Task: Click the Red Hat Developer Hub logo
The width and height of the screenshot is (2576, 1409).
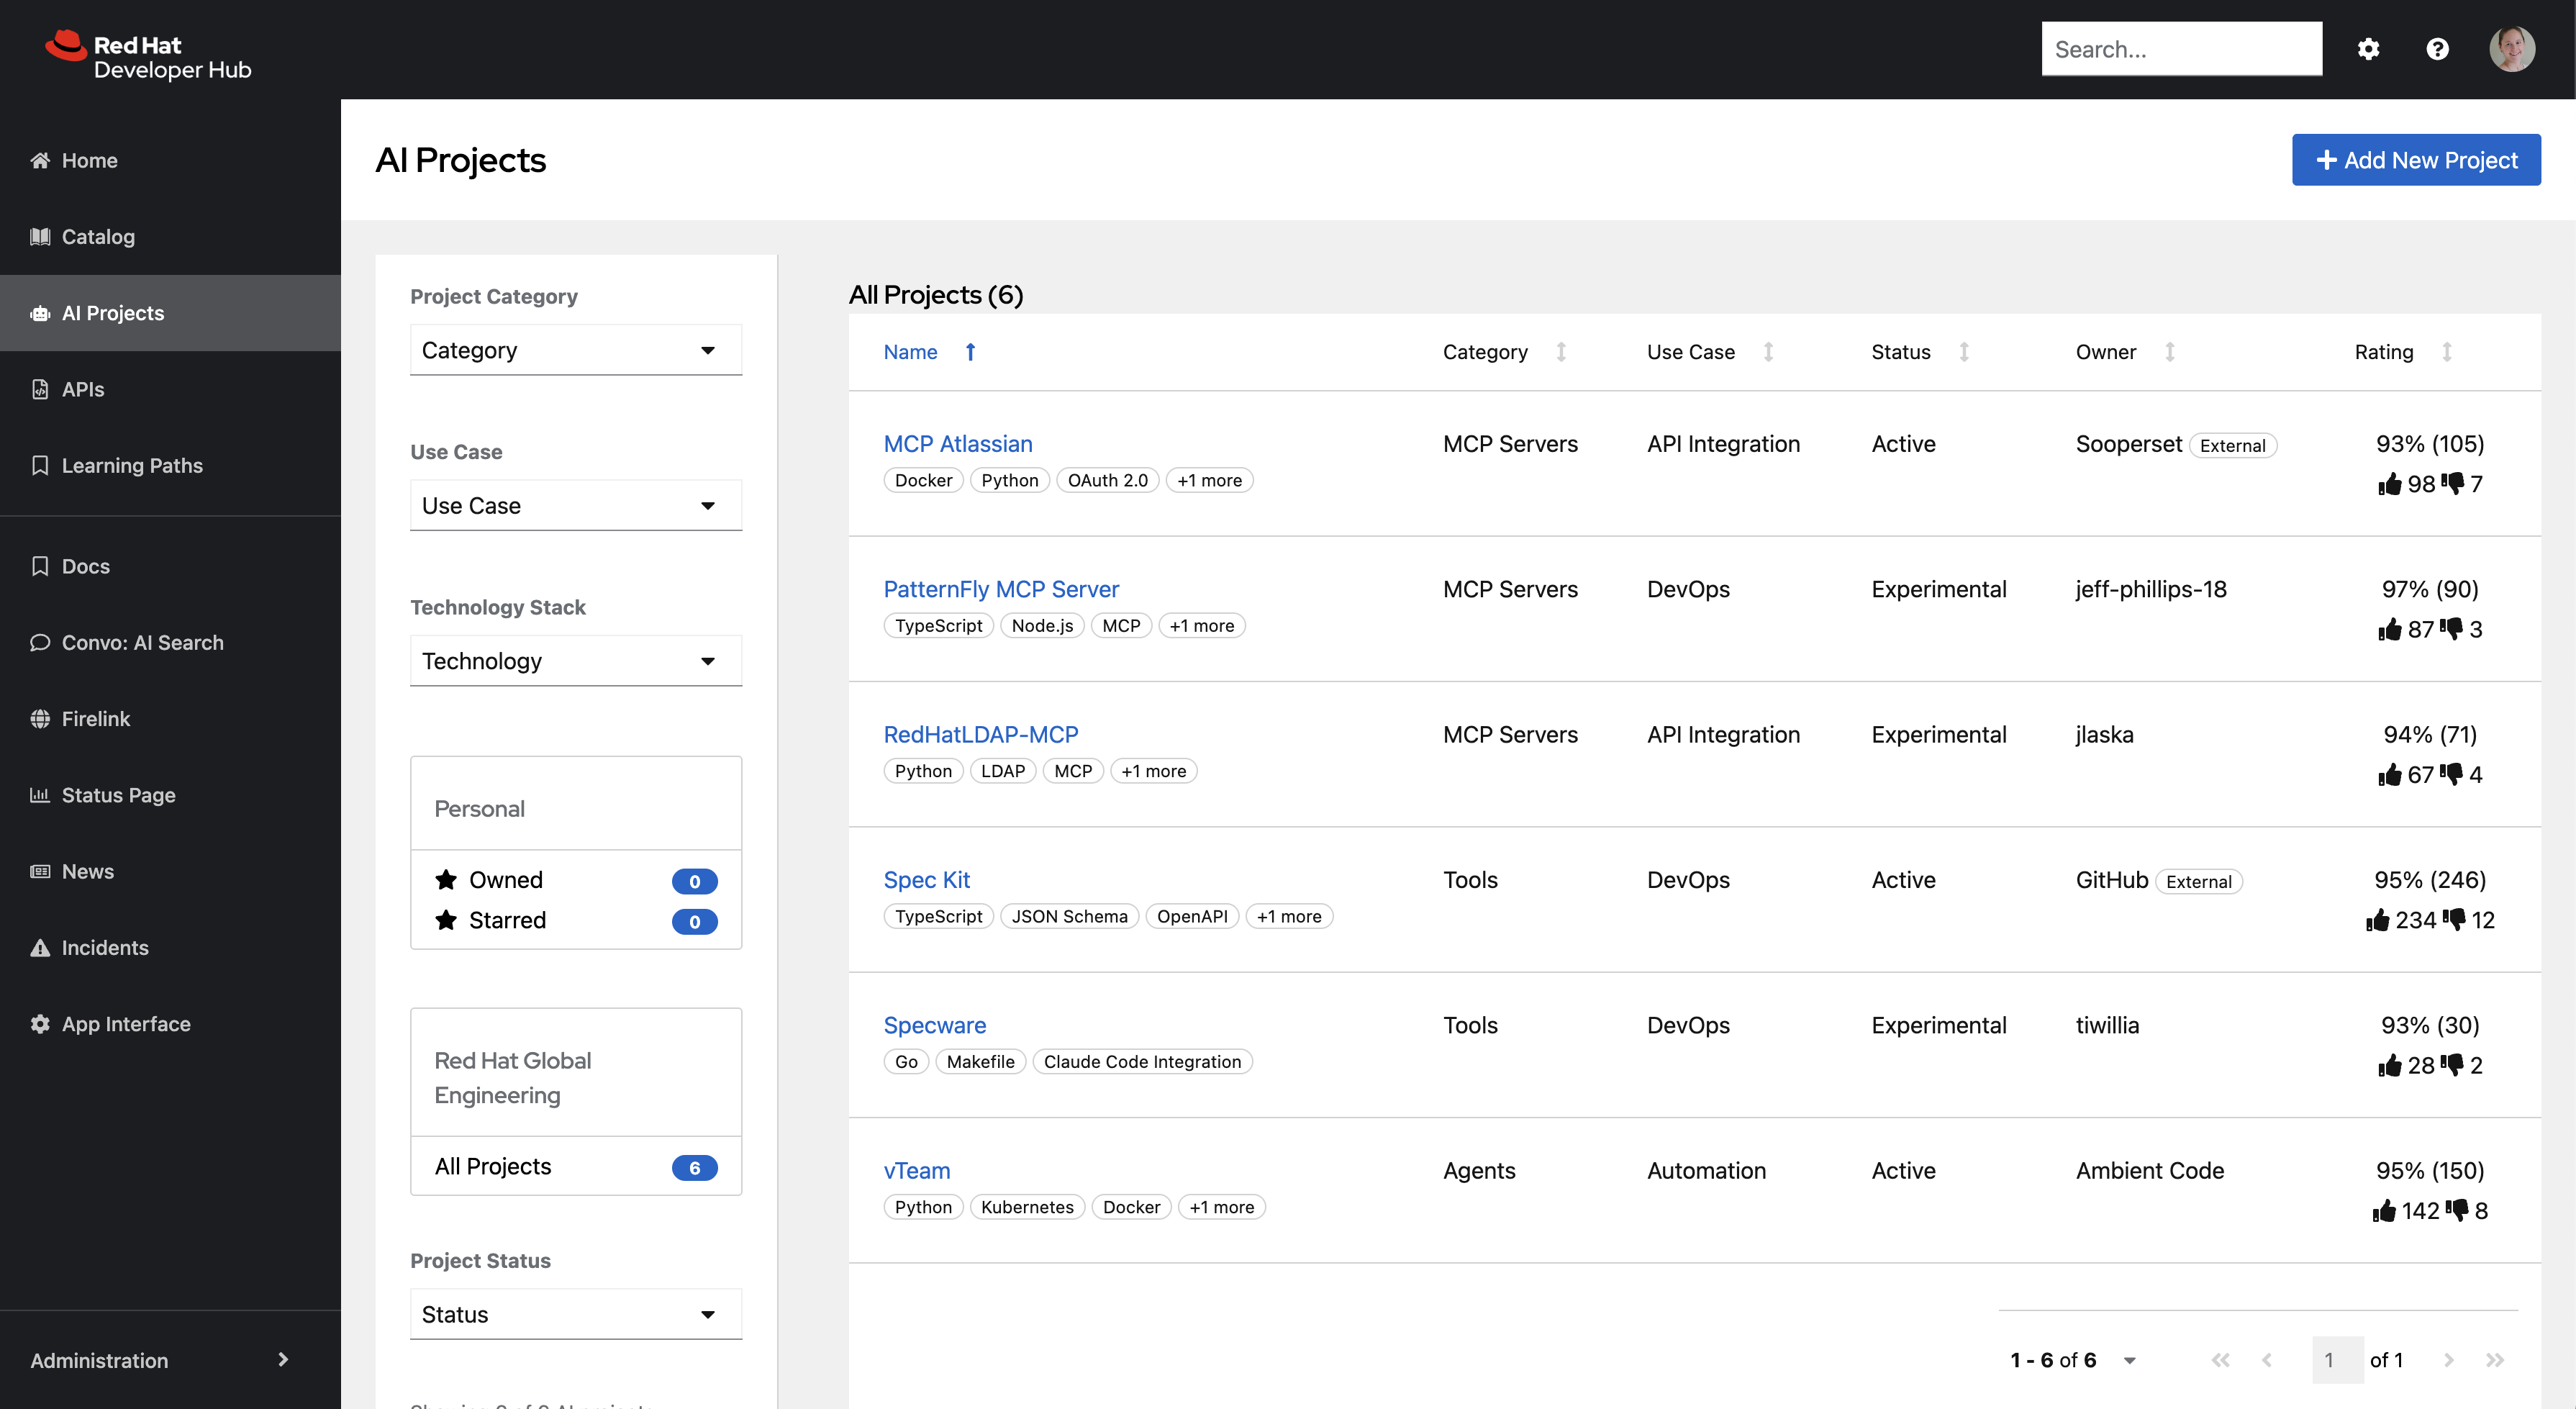Action: (148, 56)
